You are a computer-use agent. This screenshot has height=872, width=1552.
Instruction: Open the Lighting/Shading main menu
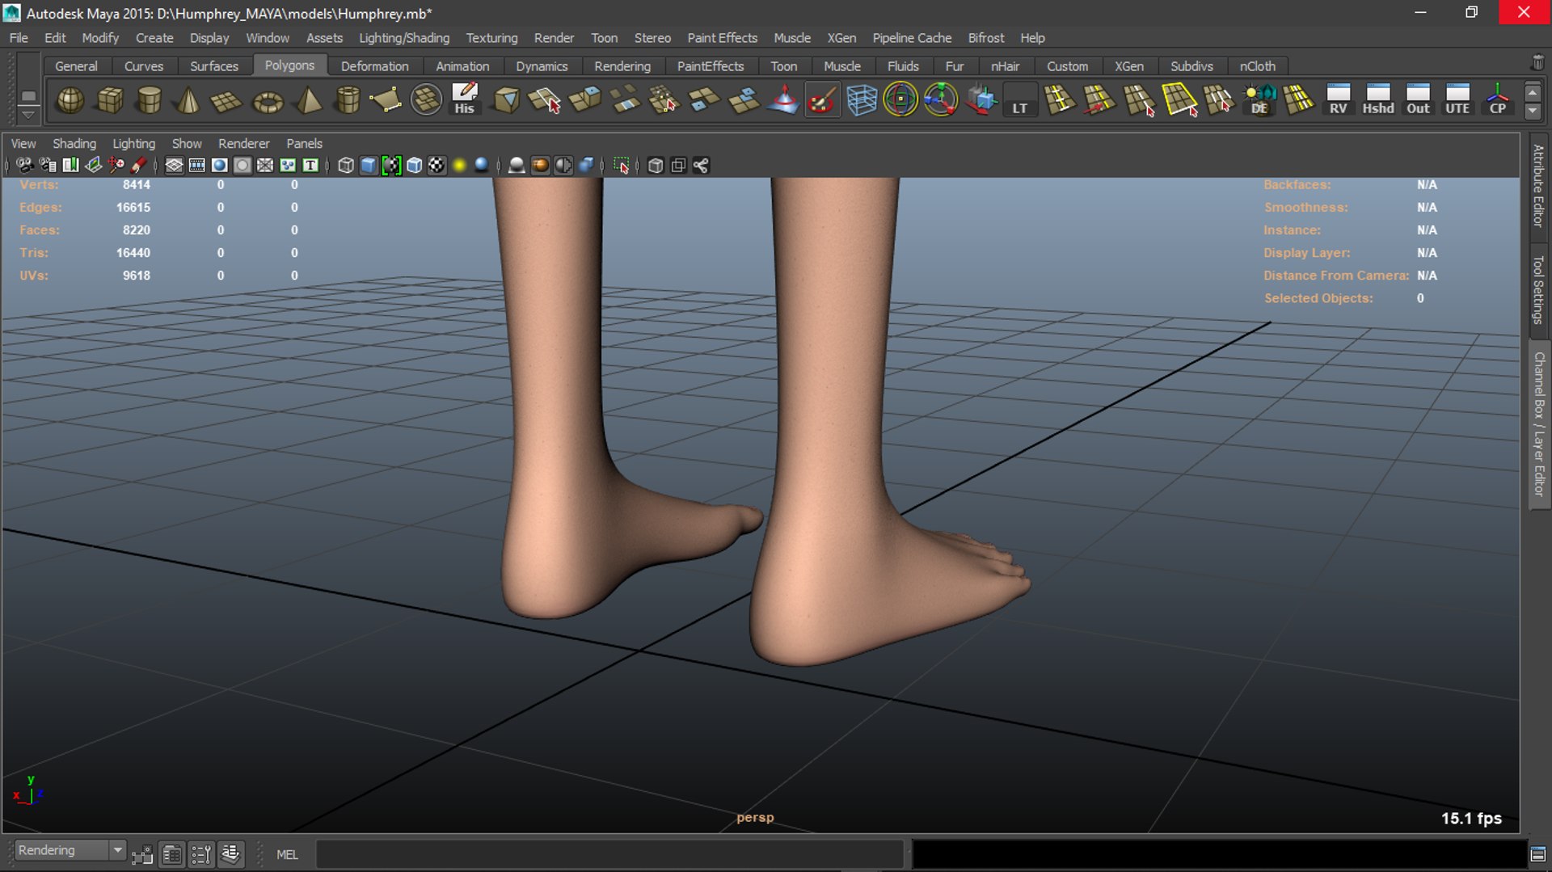(x=404, y=38)
